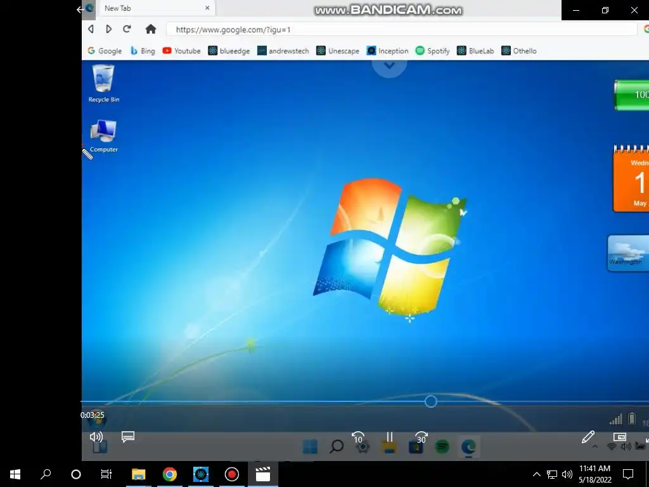Open the Spotify bookmark
This screenshot has width=649, height=487.
pyautogui.click(x=432, y=51)
